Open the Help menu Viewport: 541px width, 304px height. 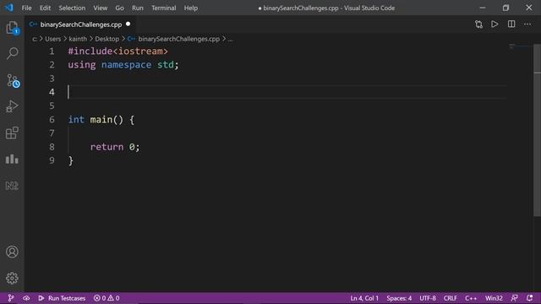[191, 8]
